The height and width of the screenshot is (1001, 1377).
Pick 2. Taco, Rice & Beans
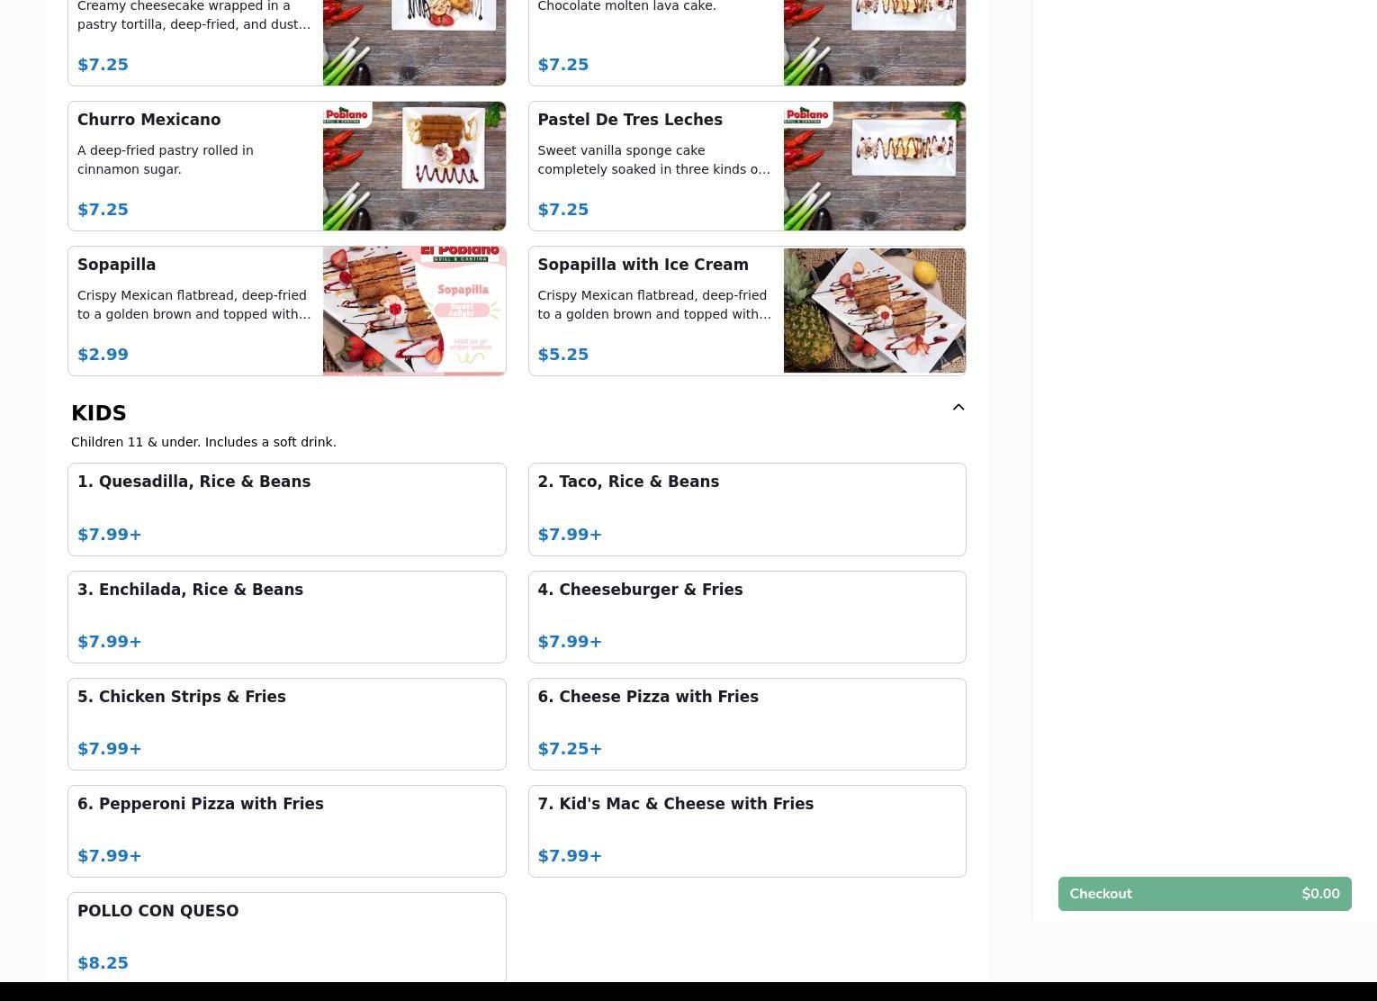tap(747, 510)
